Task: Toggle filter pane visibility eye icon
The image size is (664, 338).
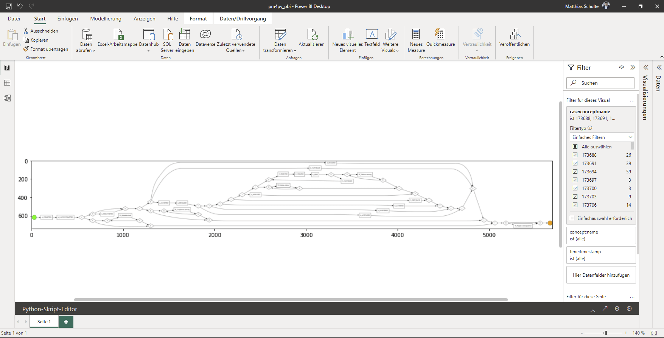Action: click(621, 67)
